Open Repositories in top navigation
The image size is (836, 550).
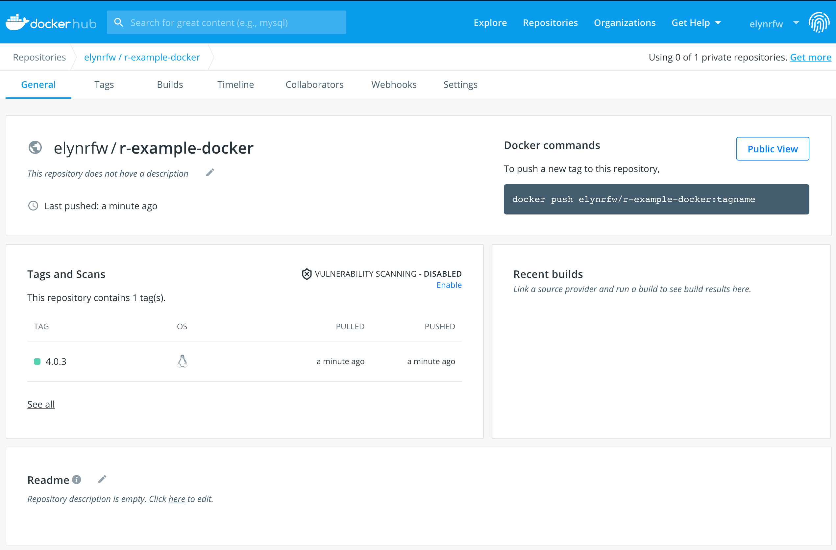(550, 22)
